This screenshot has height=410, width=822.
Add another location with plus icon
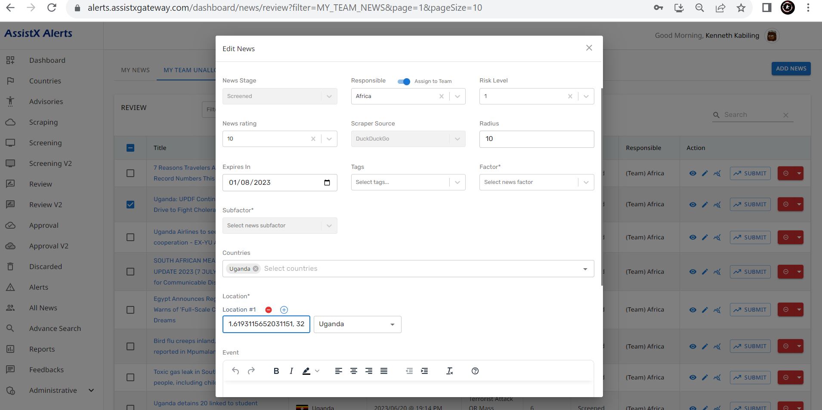[x=284, y=310]
